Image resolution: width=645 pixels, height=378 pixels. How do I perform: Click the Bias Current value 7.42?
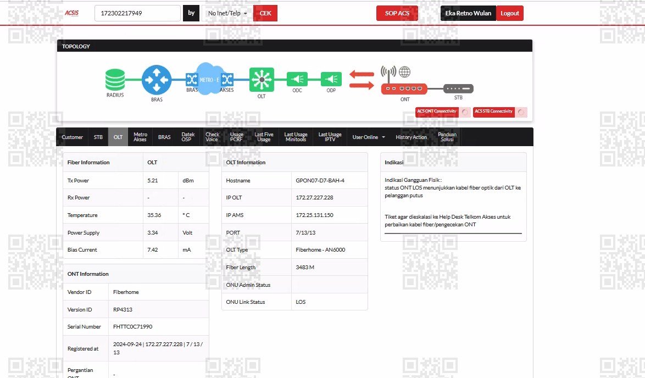(x=153, y=249)
